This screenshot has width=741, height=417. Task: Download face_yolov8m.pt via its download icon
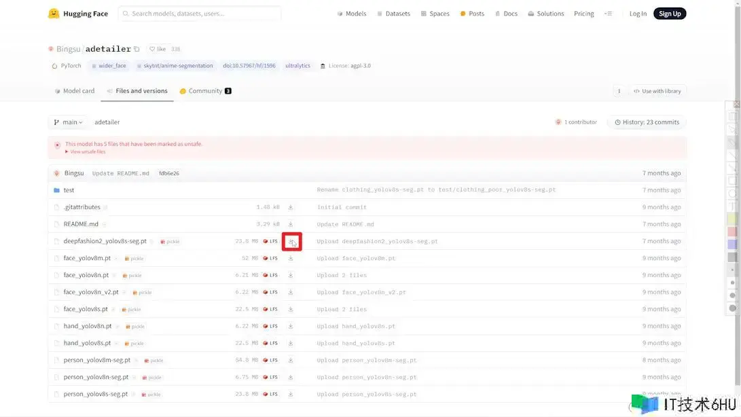click(291, 258)
